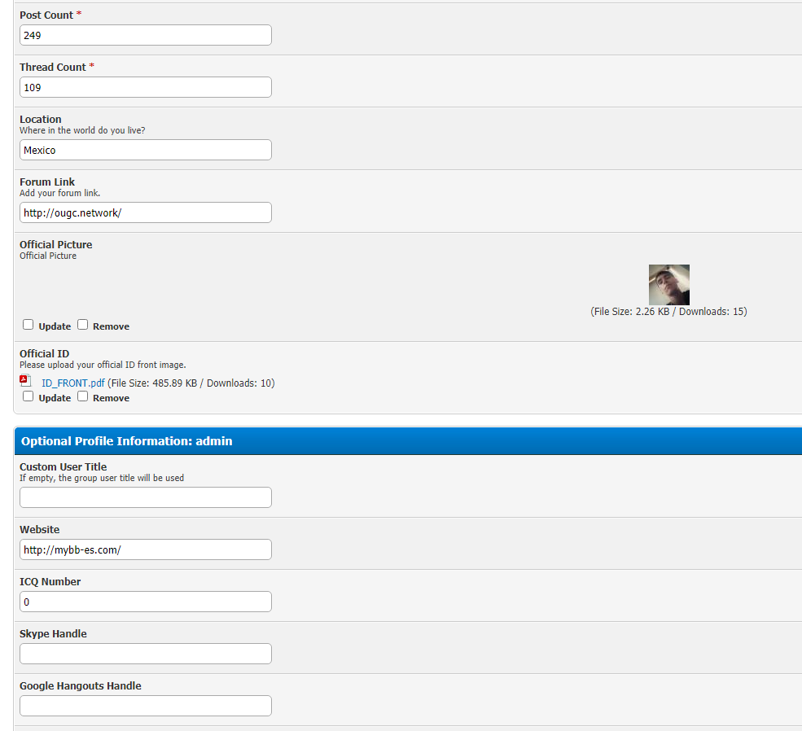Viewport: 802px width, 731px height.
Task: Tick Remove checkbox for Official ID
Action: pyautogui.click(x=83, y=396)
